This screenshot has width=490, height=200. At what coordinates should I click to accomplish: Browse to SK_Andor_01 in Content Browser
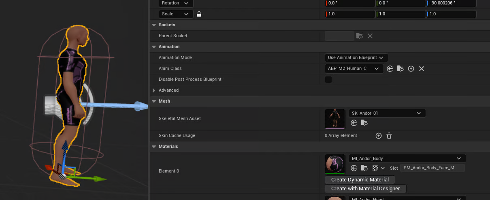[364, 123]
